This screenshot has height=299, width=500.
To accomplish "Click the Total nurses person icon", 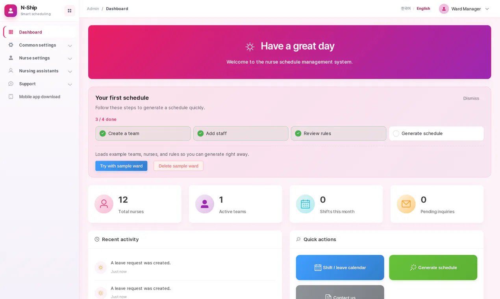I will tap(104, 204).
